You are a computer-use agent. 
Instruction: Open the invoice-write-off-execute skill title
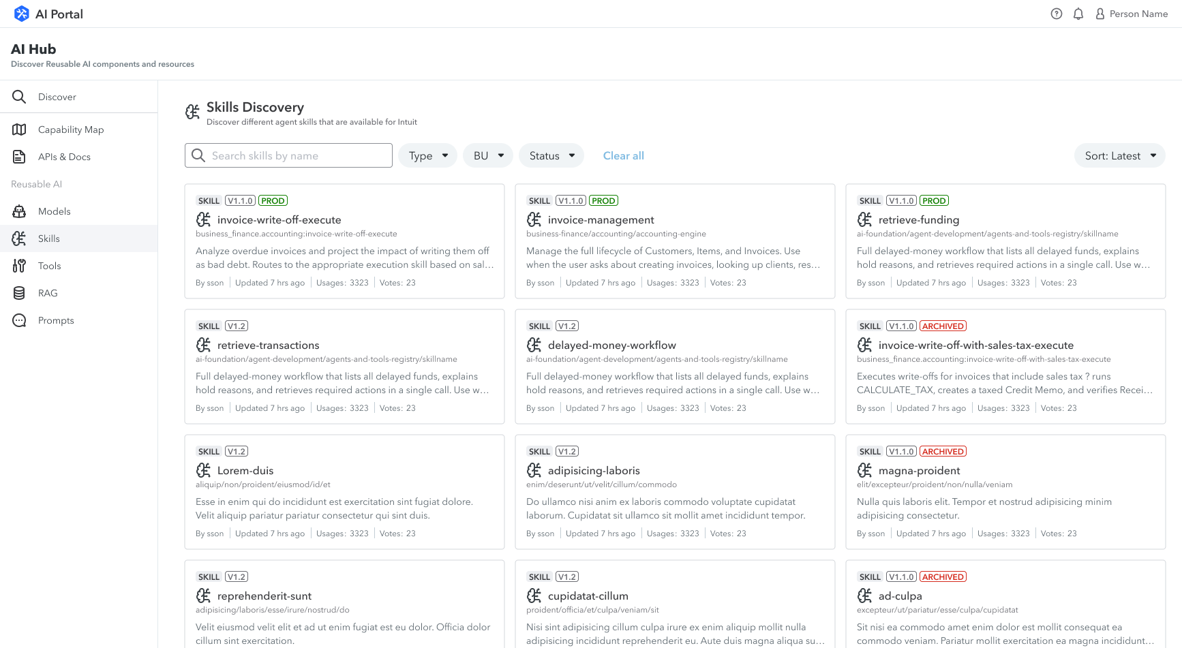click(x=279, y=219)
